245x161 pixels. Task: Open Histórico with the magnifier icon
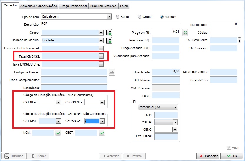pyautogui.click(x=14, y=156)
